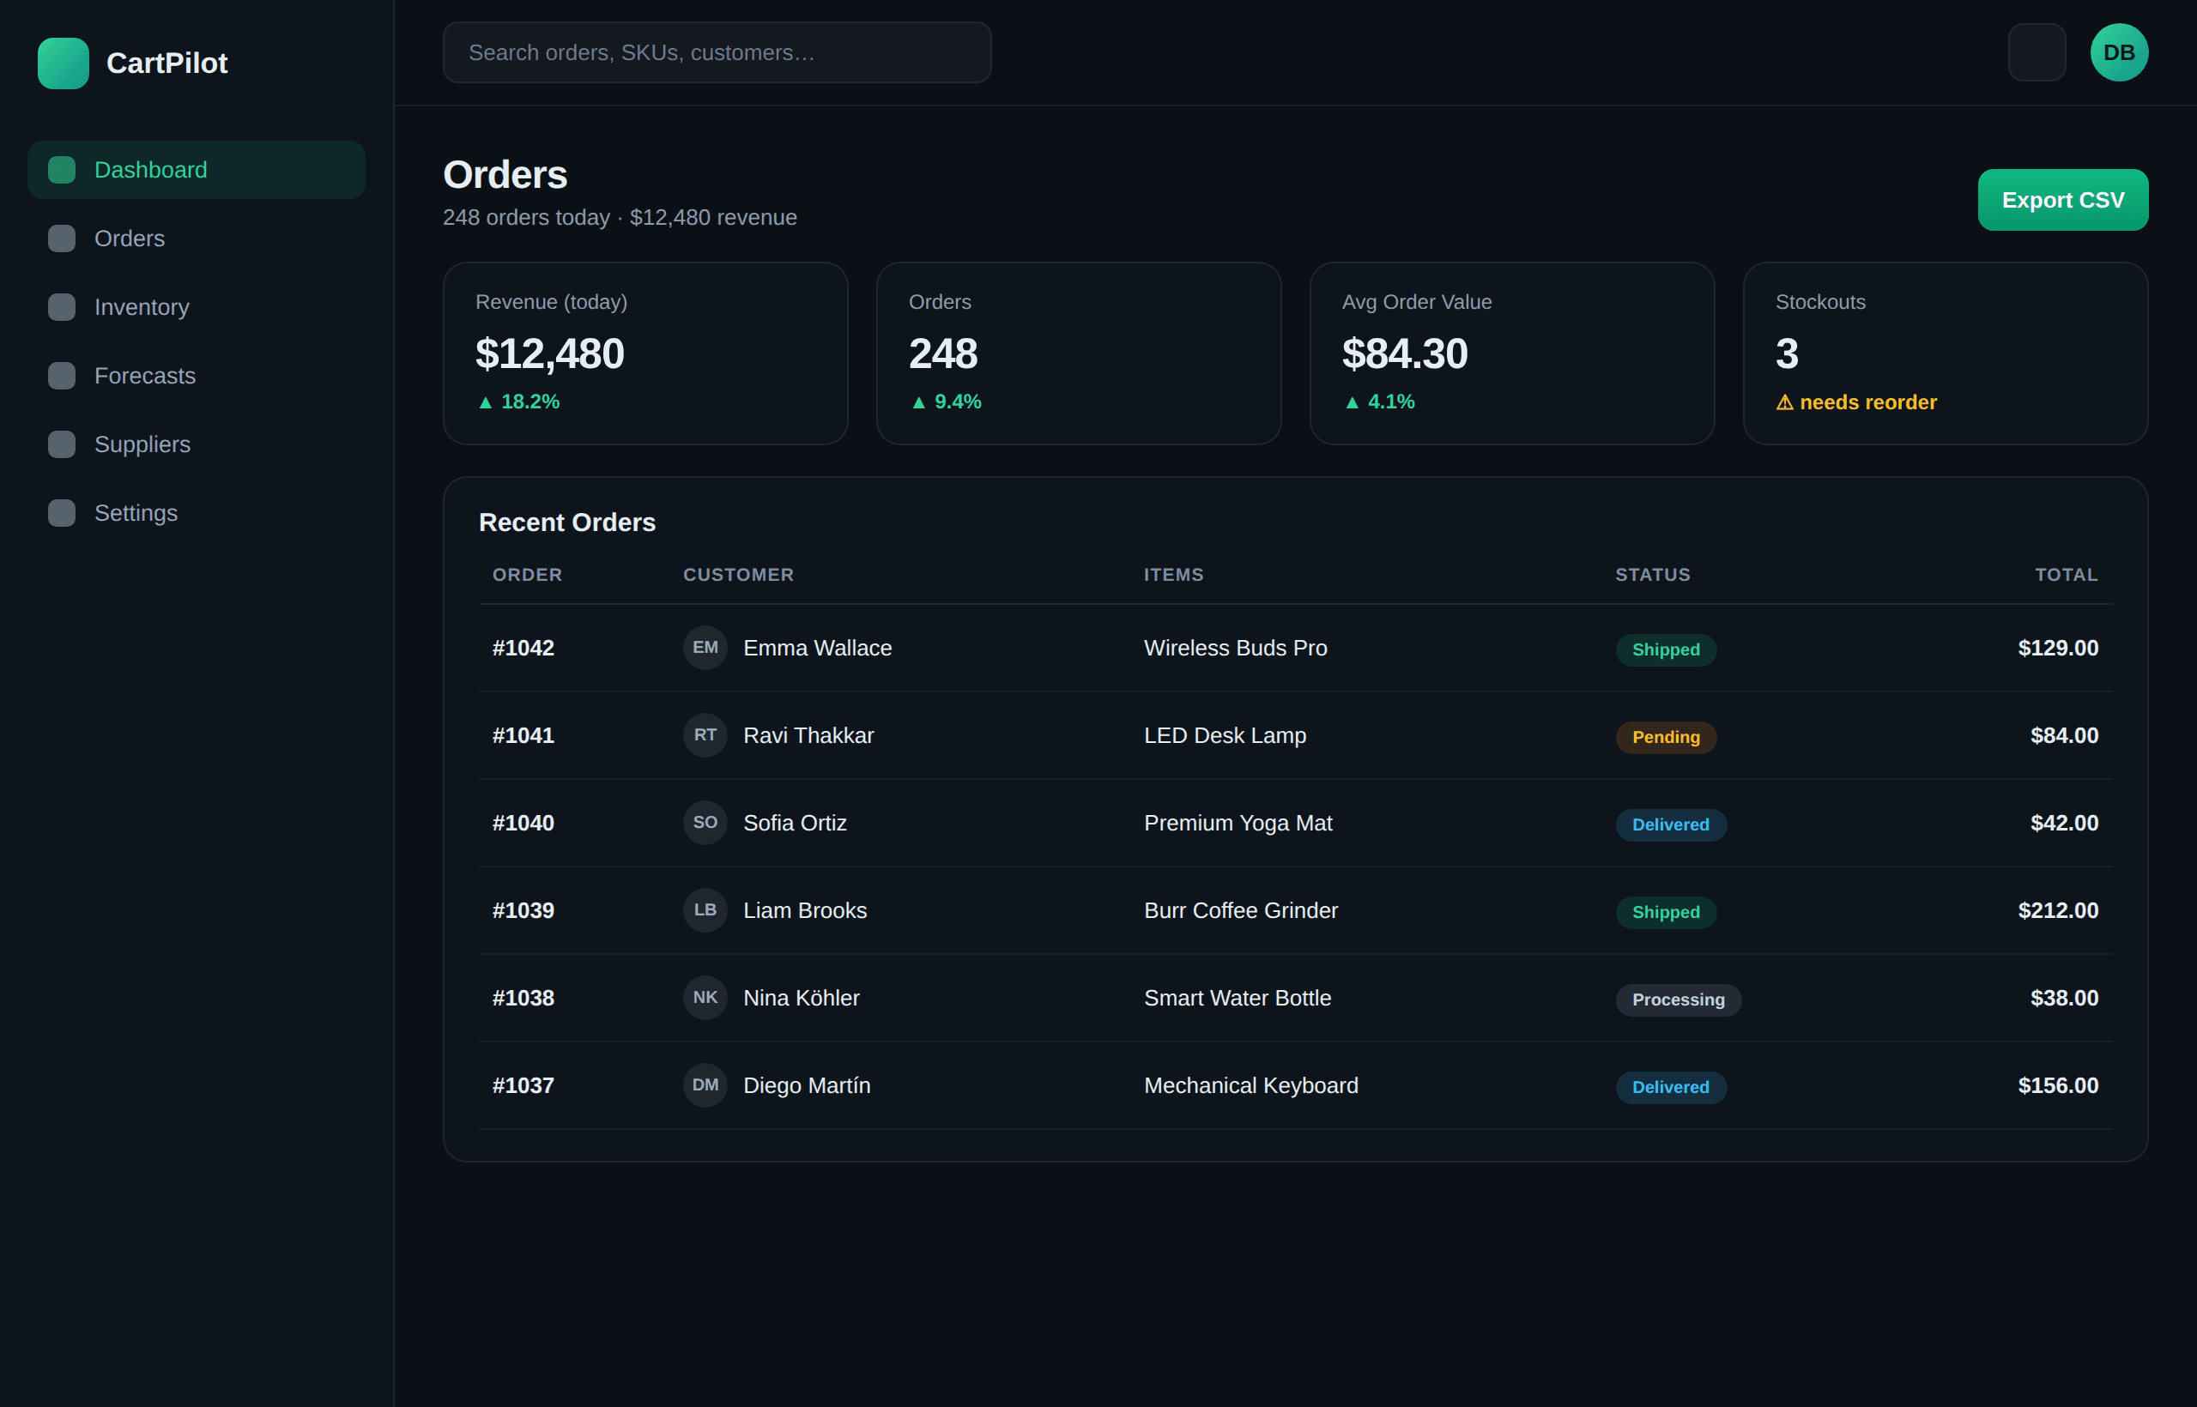Click the TOTAL column header
The width and height of the screenshot is (2197, 1407).
(2066, 575)
